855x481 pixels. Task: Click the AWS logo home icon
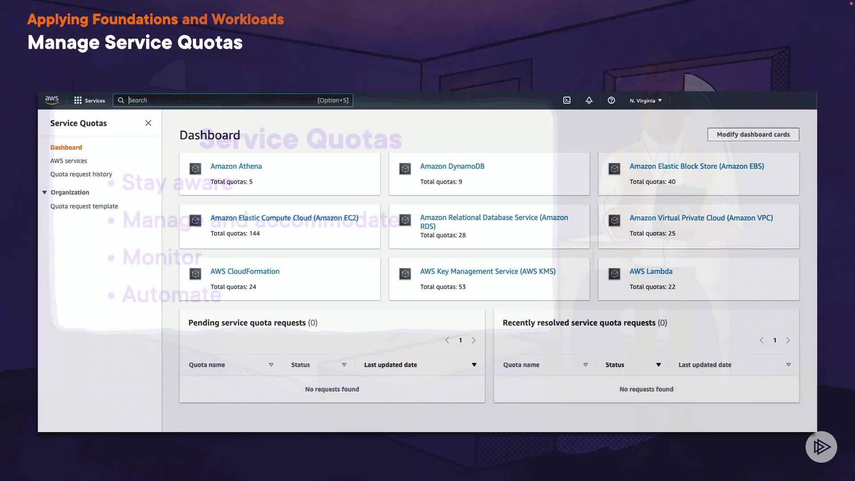pyautogui.click(x=52, y=100)
